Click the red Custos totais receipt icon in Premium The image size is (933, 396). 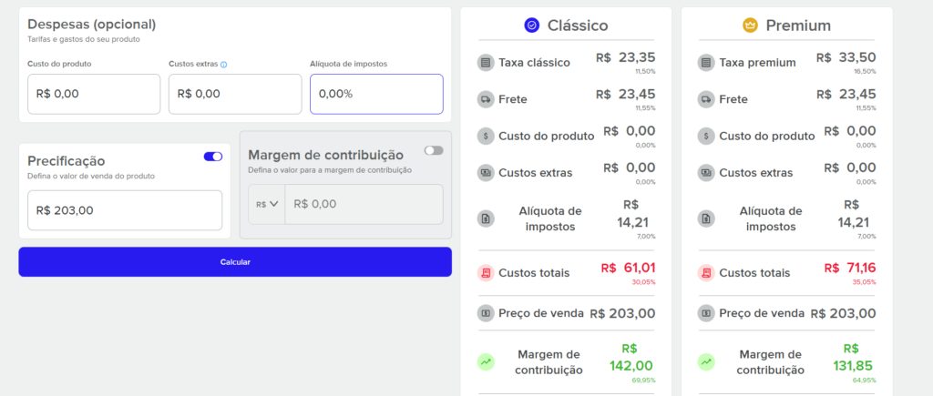(706, 273)
